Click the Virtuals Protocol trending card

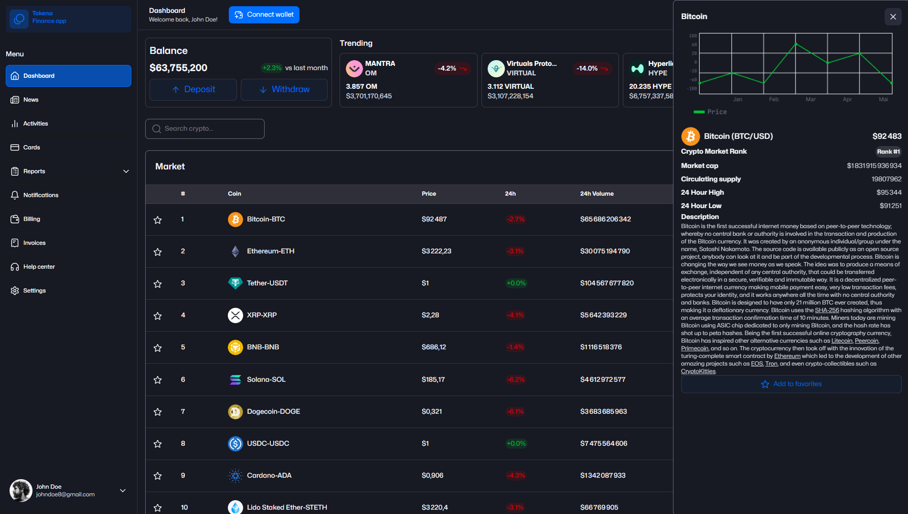(x=550, y=80)
